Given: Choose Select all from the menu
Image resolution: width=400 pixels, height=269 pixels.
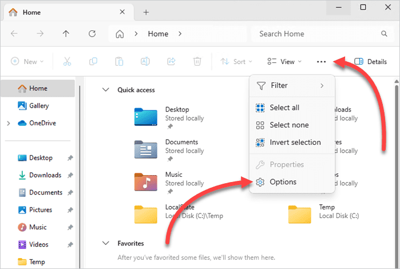Looking at the screenshot, I should [x=292, y=108].
